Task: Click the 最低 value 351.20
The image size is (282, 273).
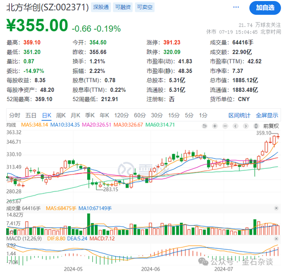Action: point(32,52)
